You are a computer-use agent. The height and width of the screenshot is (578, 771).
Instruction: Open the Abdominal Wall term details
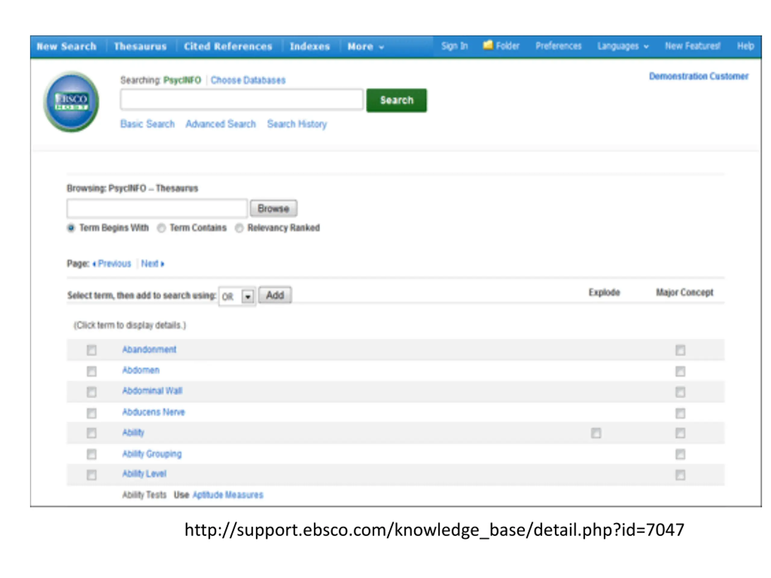tap(152, 391)
